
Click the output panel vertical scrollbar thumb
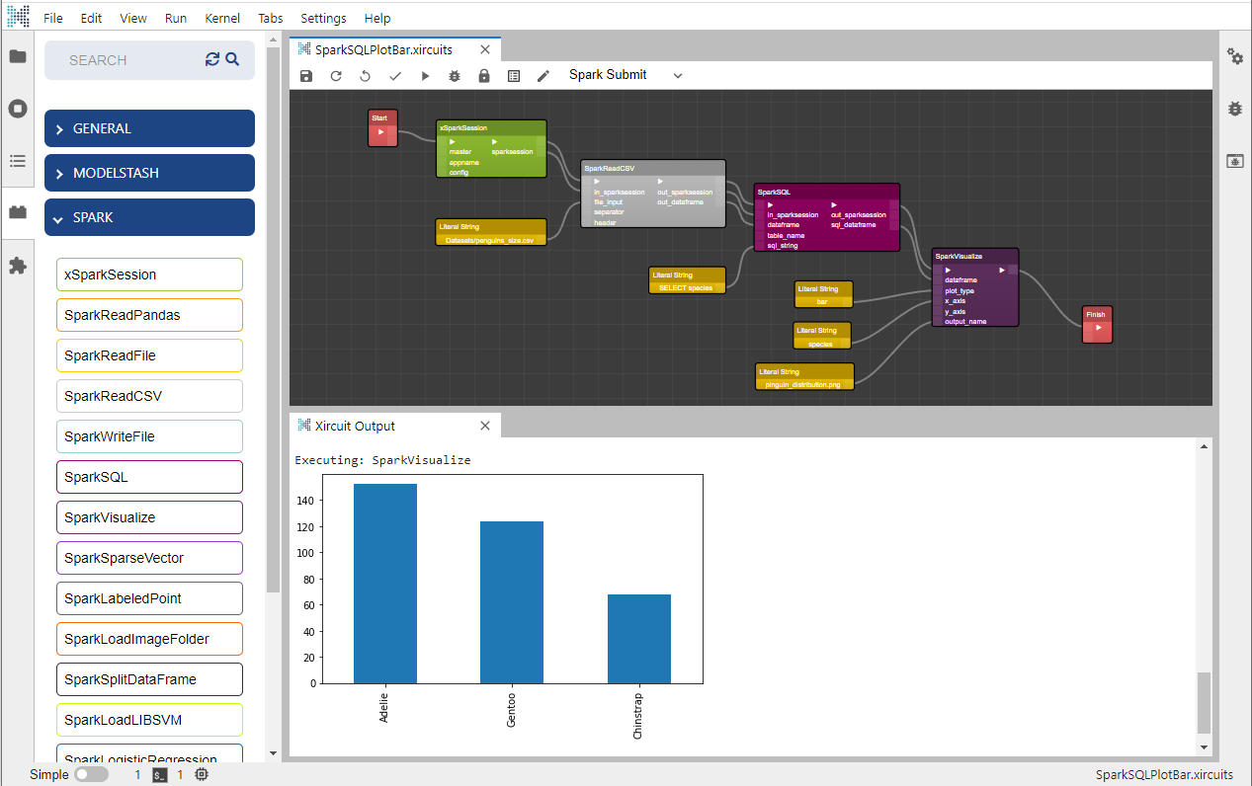[1203, 702]
